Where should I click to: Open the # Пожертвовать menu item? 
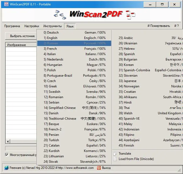159,26
